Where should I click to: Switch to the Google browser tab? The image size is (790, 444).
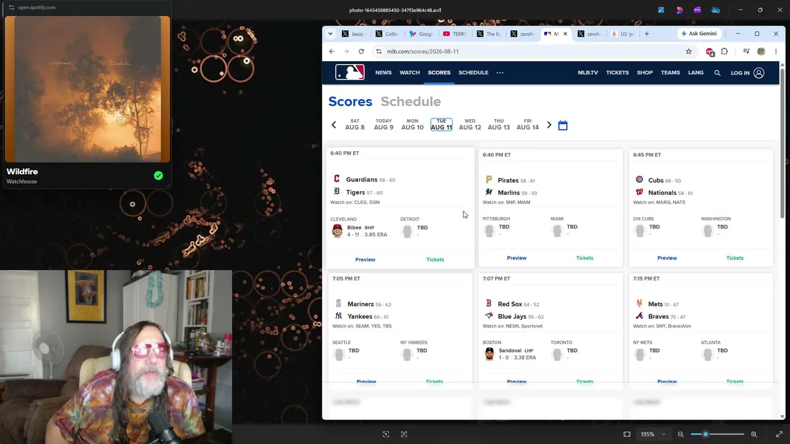421,34
